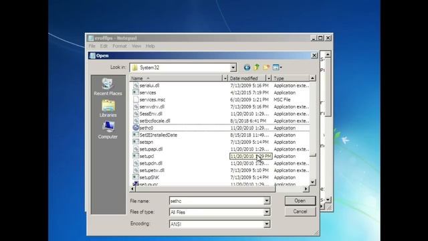Maximize the Notepad window

[x=320, y=38]
